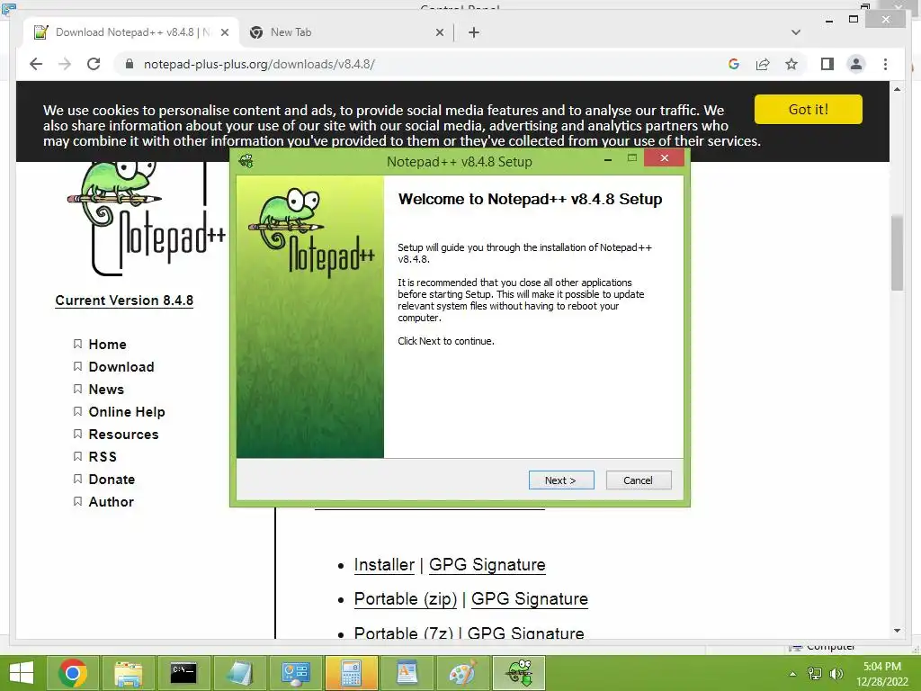Open Chrome from the taskbar
The width and height of the screenshot is (921, 691).
[73, 673]
